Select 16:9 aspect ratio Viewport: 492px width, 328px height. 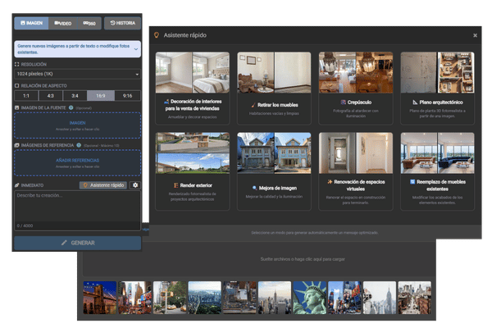(101, 96)
